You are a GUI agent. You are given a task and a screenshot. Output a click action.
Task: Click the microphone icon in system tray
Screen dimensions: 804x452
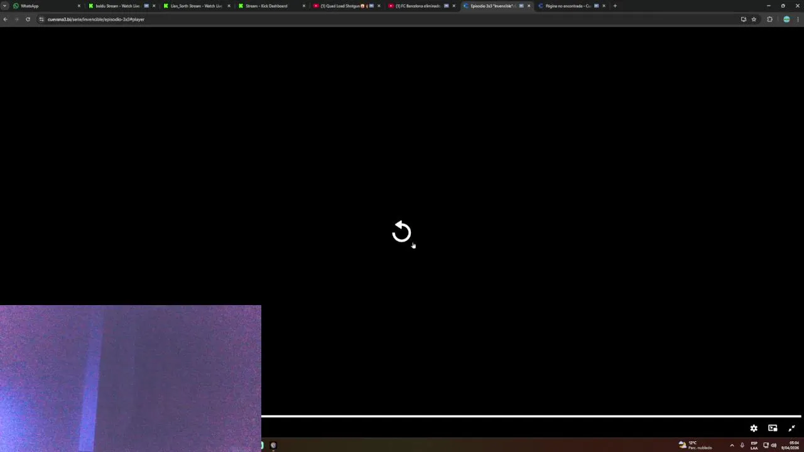[742, 445]
